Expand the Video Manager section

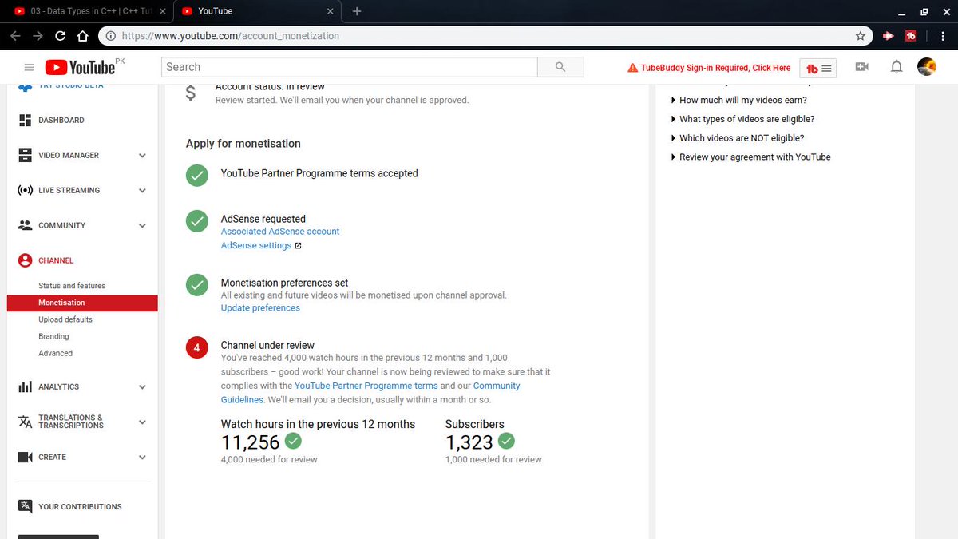click(x=142, y=155)
